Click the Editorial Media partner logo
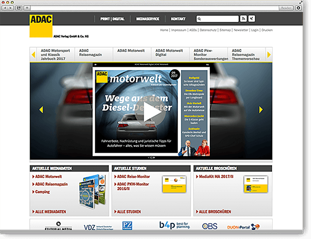Screen dimensions: 311x239 59,226
